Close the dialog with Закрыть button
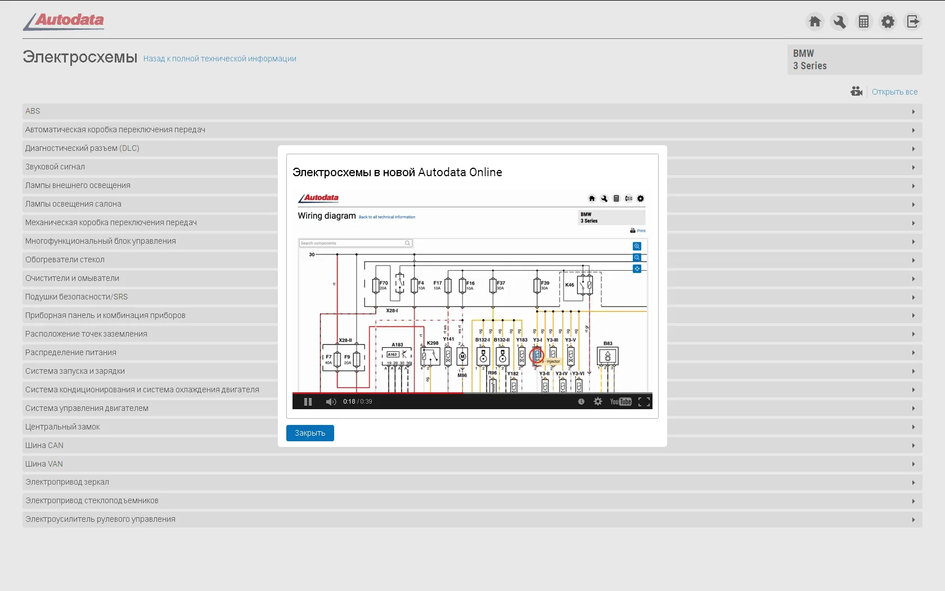Screen dimensions: 945x591 coord(310,433)
